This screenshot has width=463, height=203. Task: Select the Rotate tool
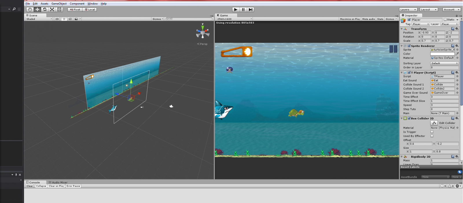[45, 10]
